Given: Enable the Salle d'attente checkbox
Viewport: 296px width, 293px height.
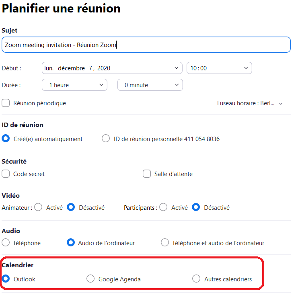Looking at the screenshot, I should pyautogui.click(x=147, y=174).
